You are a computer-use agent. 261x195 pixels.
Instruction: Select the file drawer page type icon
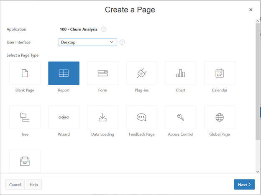25,161
